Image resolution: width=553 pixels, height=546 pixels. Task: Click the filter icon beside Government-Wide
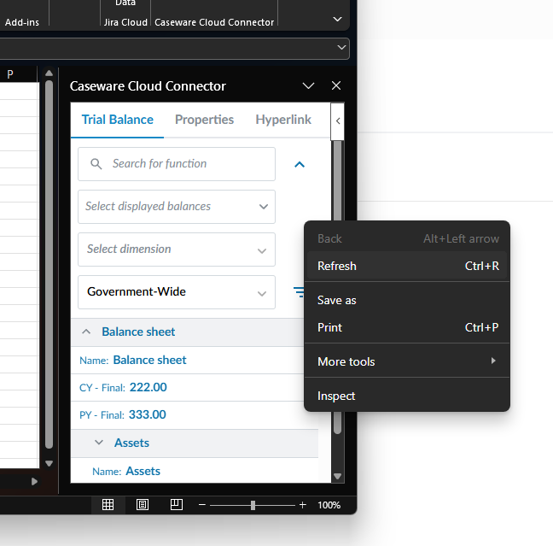[299, 292]
